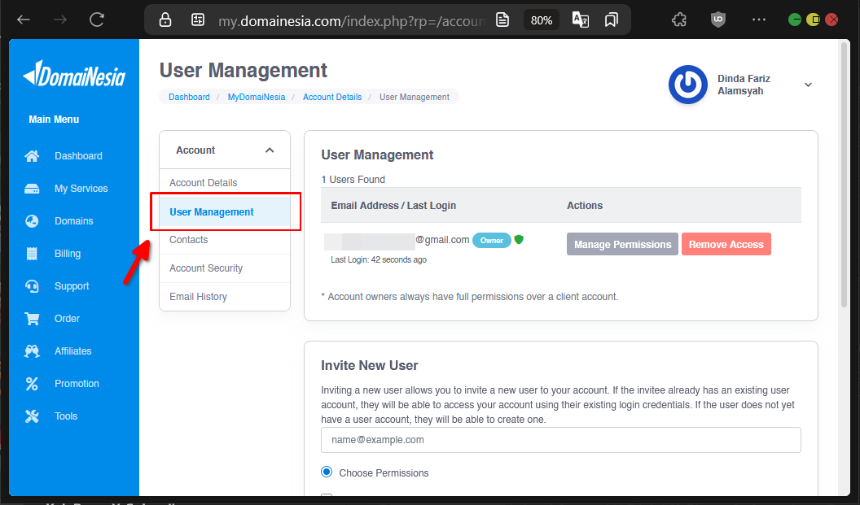Open Promotion menu item
Screen dimensions: 860x505
click(77, 384)
